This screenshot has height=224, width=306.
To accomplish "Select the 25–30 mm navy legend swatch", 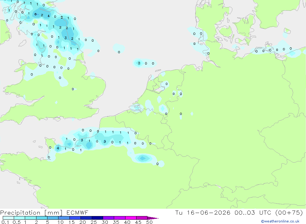I will 97,218.
